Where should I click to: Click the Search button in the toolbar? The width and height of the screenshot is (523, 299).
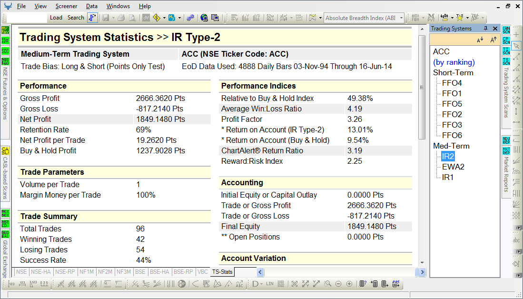point(76,18)
